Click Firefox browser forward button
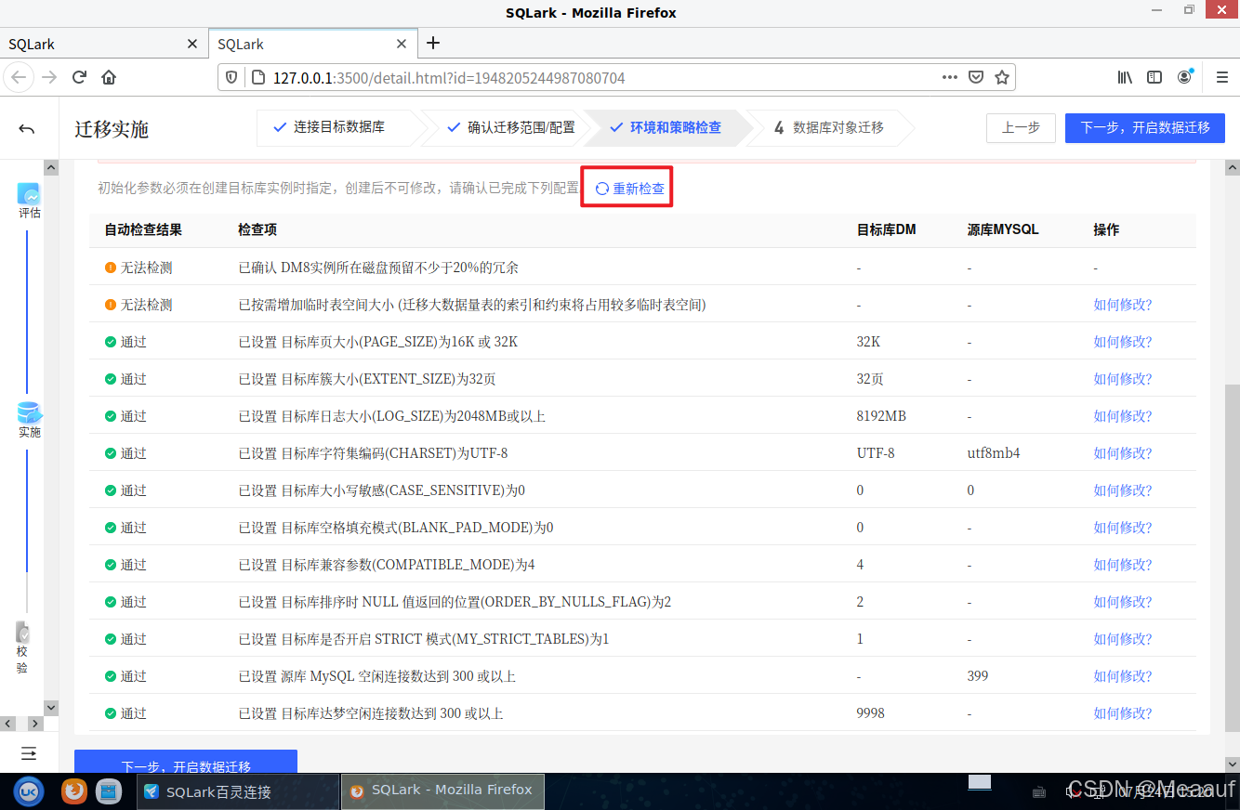 (x=49, y=77)
